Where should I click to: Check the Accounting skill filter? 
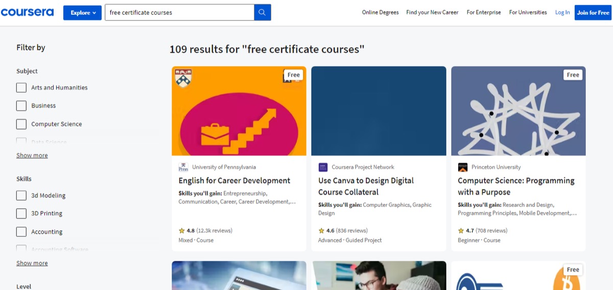pos(21,232)
